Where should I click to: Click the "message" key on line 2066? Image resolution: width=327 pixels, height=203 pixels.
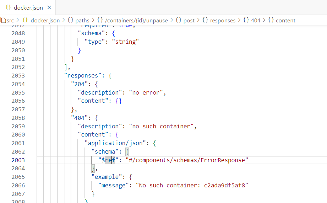coord(114,186)
